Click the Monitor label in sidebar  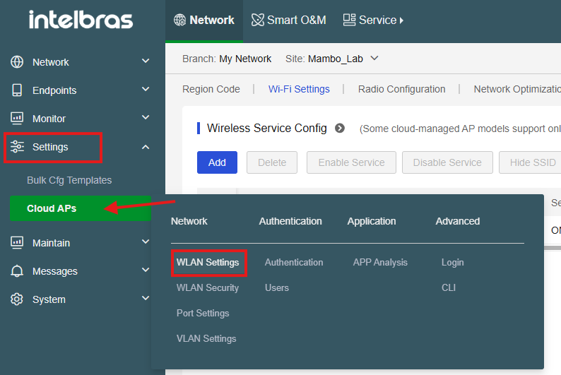click(49, 119)
